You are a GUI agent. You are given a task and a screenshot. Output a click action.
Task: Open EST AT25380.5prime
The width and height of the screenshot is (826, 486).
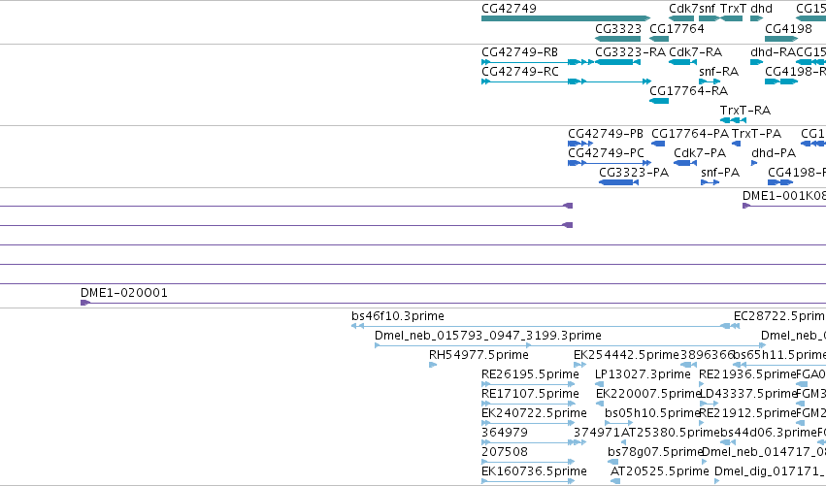pyautogui.click(x=624, y=442)
